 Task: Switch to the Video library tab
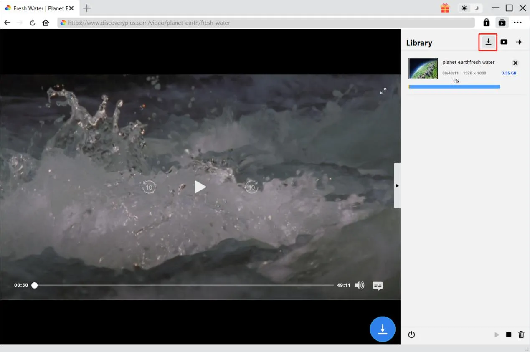click(x=504, y=42)
